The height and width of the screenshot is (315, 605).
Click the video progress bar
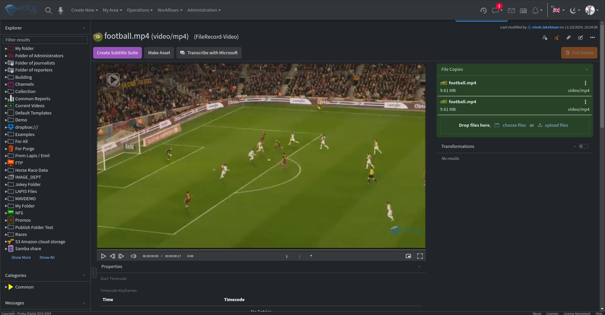coord(261,250)
